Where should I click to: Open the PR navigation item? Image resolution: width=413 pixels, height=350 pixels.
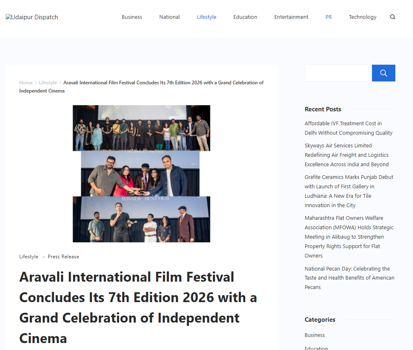[x=329, y=17]
